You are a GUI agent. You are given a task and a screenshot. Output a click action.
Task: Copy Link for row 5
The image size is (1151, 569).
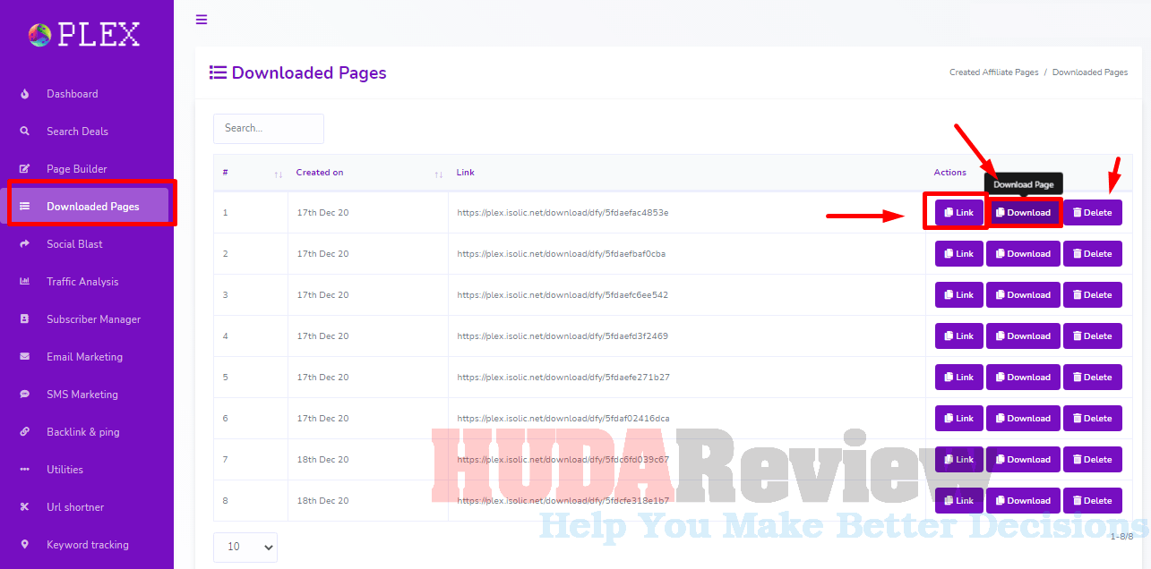(x=959, y=378)
